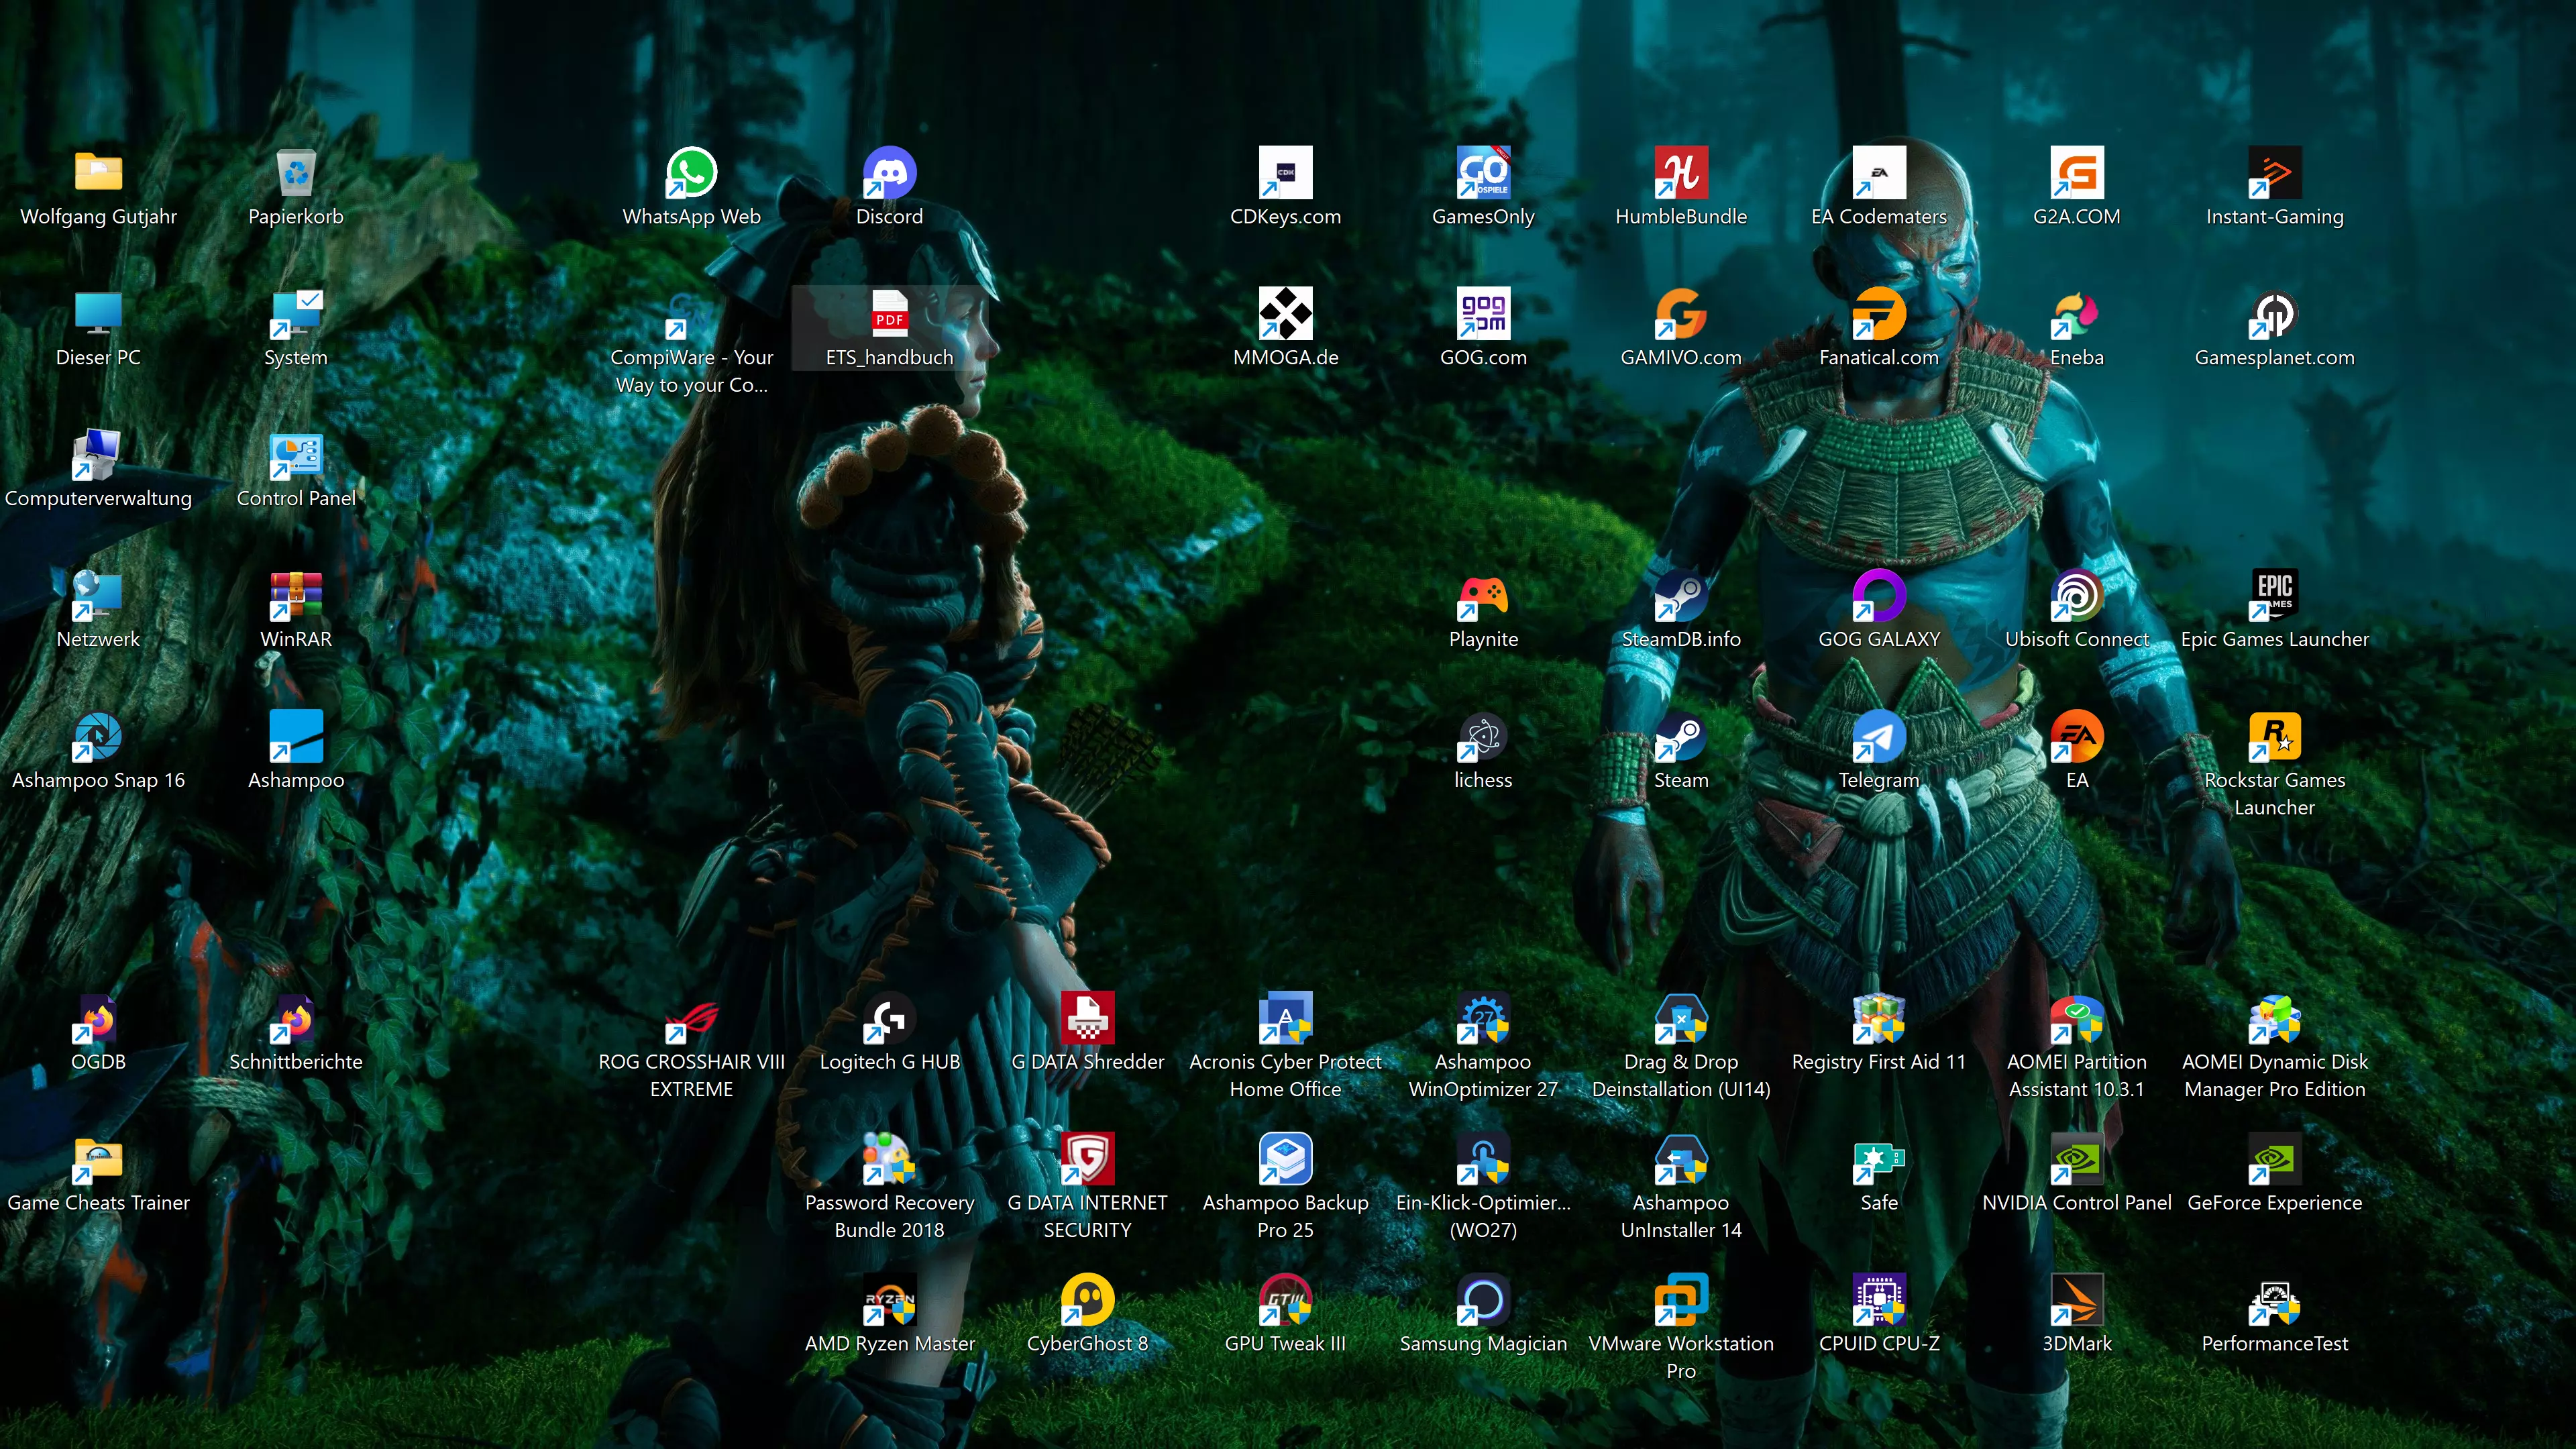Select the CyberGhost 8 icon

[1087, 1301]
